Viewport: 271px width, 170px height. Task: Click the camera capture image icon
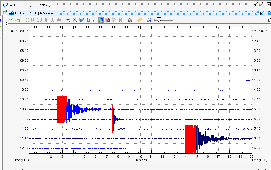[x=130, y=20]
